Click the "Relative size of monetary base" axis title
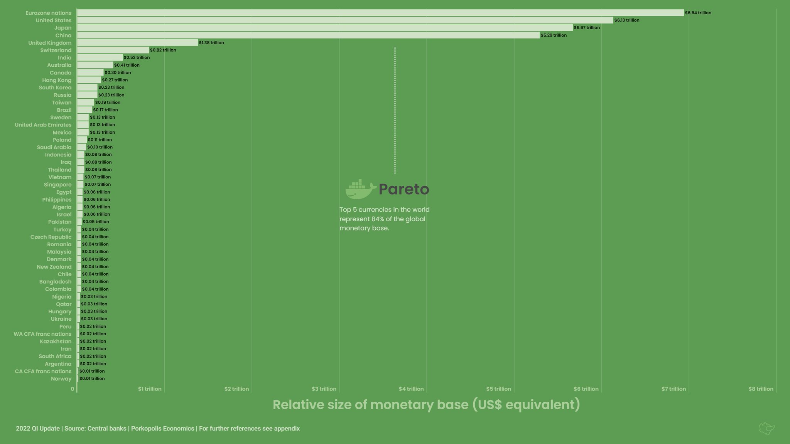790x444 pixels. pyautogui.click(x=426, y=405)
